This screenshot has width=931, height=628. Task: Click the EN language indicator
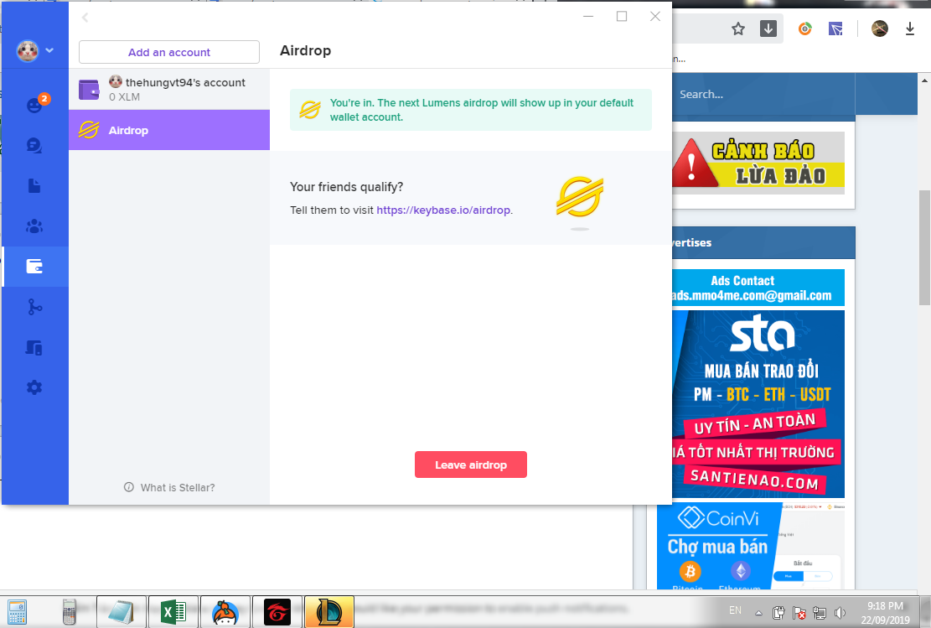pyautogui.click(x=735, y=610)
